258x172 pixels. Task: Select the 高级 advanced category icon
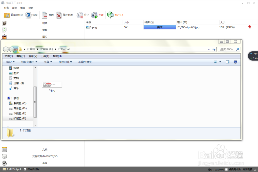click(4, 163)
